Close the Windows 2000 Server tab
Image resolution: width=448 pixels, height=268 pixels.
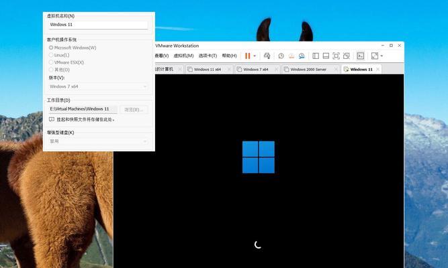click(x=336, y=69)
